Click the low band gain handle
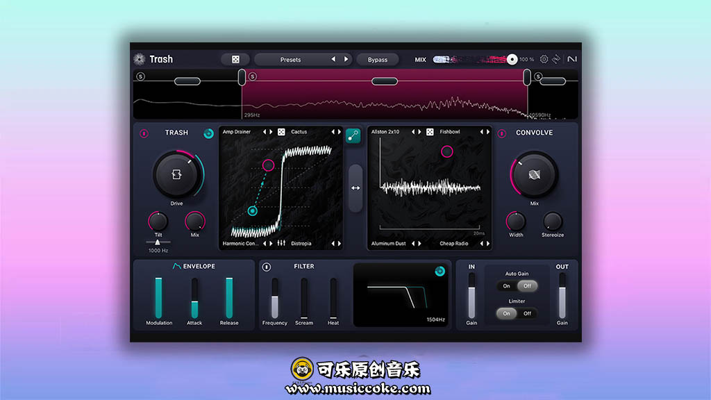The height and width of the screenshot is (400, 711). pyautogui.click(x=187, y=81)
